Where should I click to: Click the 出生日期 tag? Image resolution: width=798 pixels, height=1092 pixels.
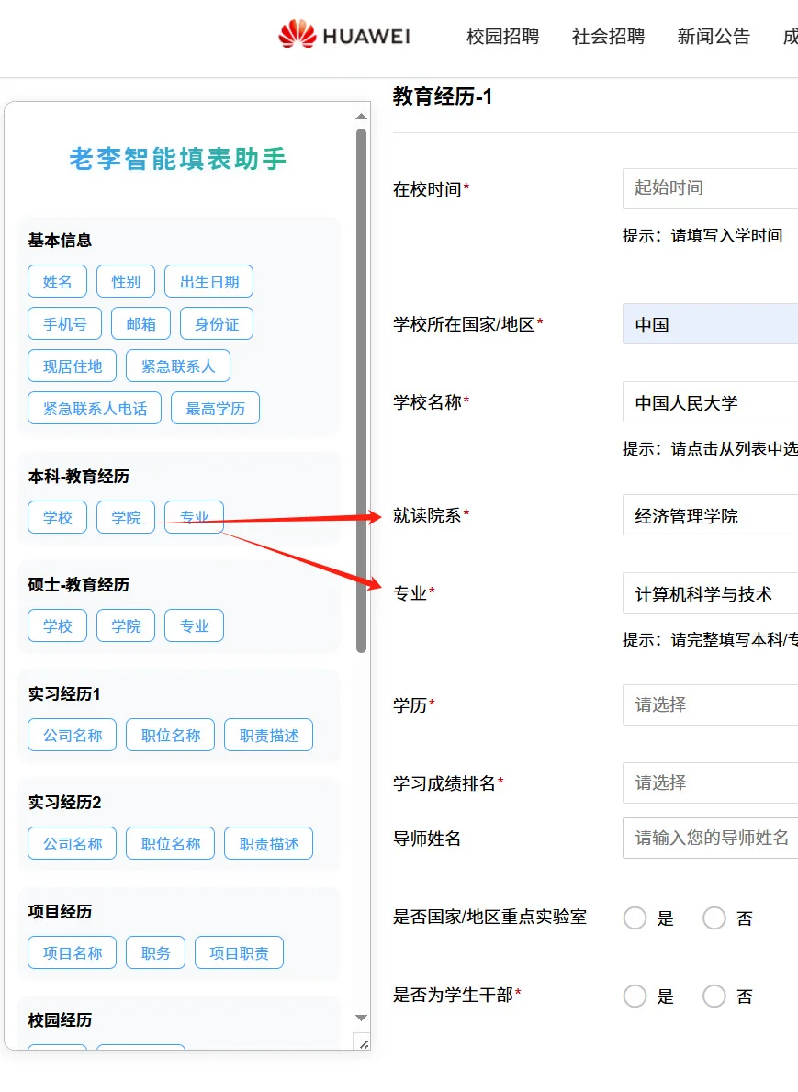(208, 281)
